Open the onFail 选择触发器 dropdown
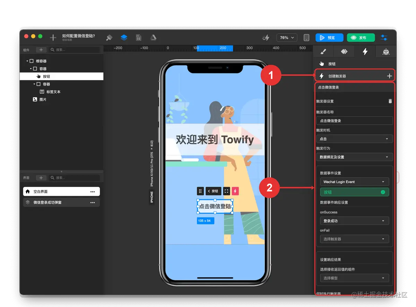416x307 pixels. tap(354, 239)
